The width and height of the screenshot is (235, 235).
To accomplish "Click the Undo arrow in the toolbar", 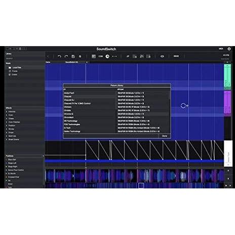I will [59, 56].
